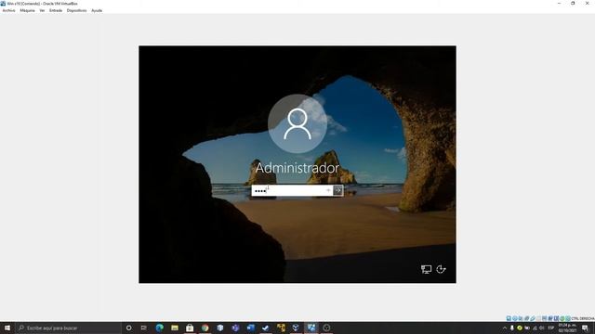Click the Administrador user avatar
Viewport: 595px width, 334px height.
tap(297, 123)
